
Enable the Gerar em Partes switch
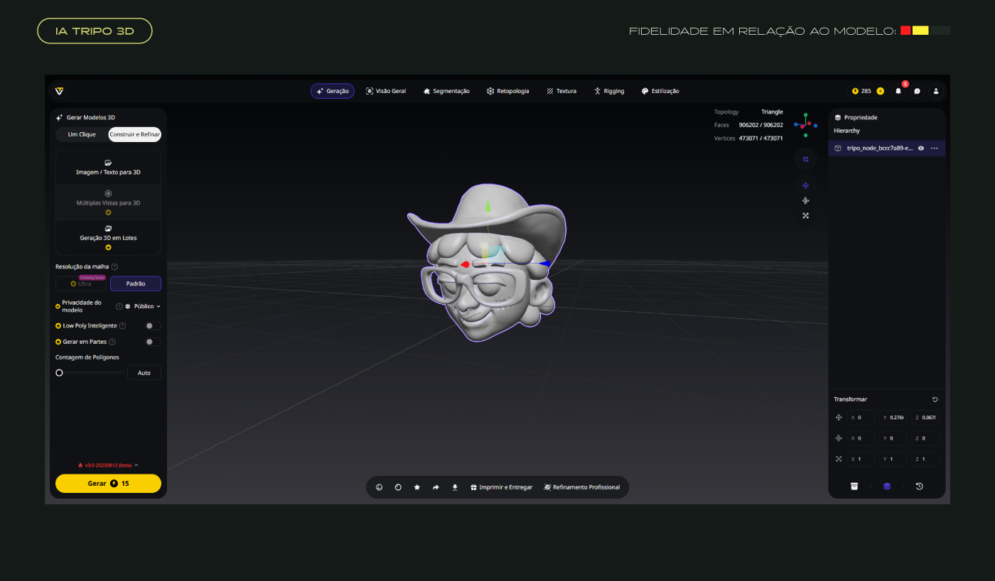pyautogui.click(x=153, y=342)
